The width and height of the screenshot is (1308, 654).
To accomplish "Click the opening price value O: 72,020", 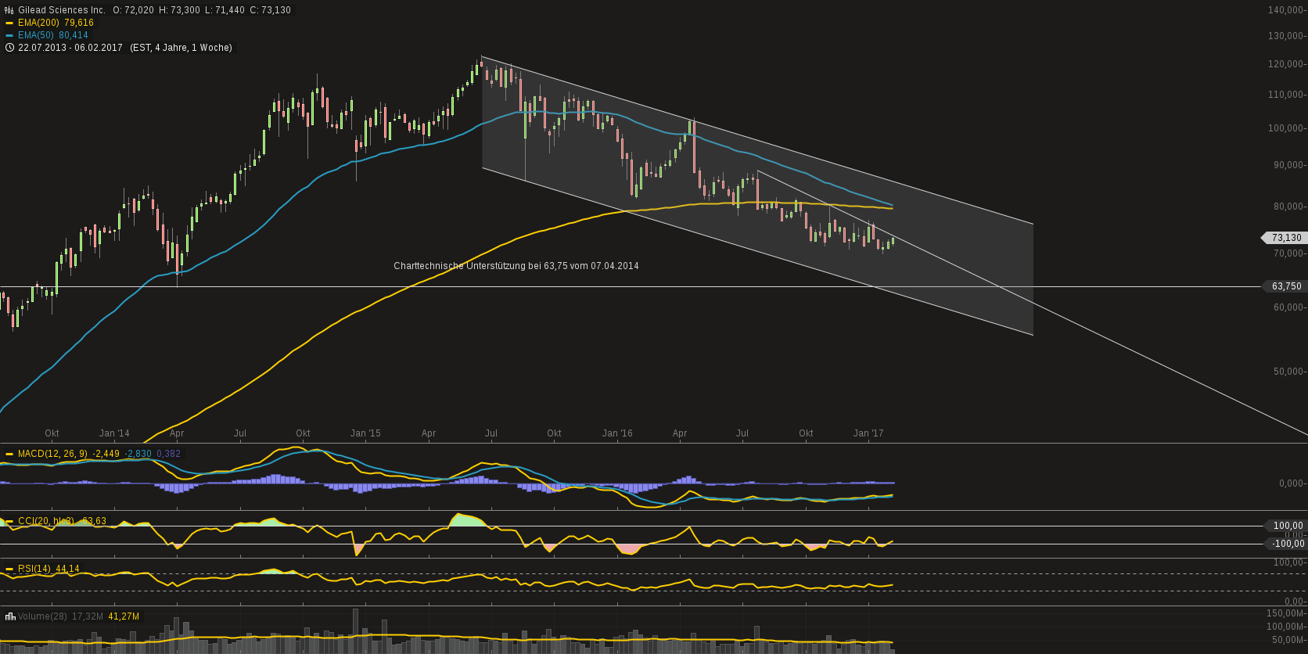I will click(133, 10).
